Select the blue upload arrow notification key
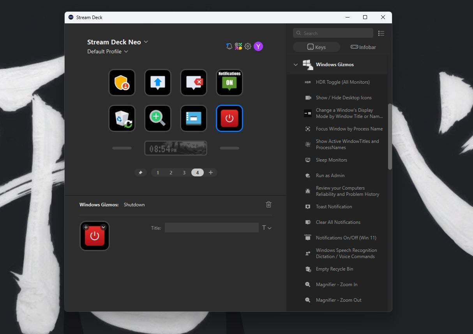Screen dimensions: 473x334 158,83
